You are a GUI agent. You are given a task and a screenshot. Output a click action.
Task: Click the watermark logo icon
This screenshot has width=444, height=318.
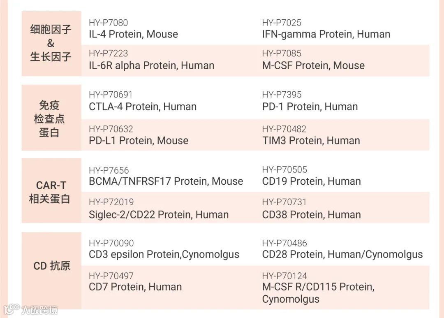coord(12,309)
